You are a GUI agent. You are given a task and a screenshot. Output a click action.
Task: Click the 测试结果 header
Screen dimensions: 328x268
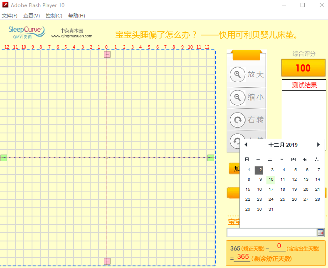pos(304,85)
